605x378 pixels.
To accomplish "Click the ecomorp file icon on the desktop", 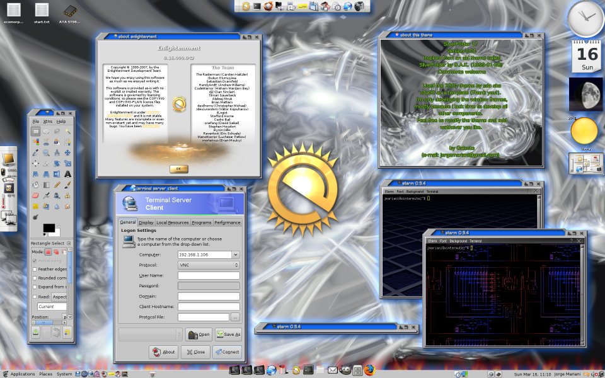I will tap(13, 13).
